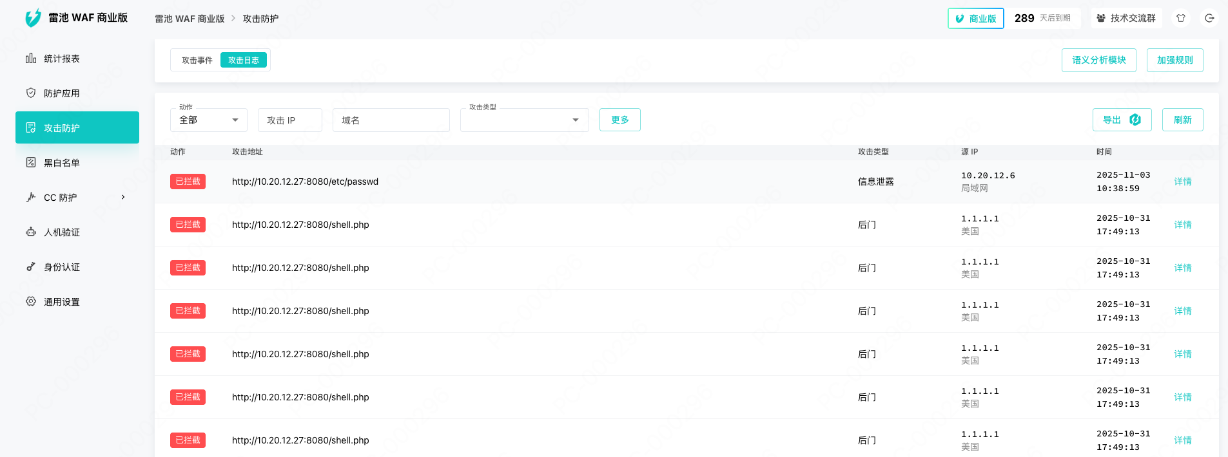Open the 统计报表 statistics icon
Screen dimensions: 1228x457
pos(31,59)
